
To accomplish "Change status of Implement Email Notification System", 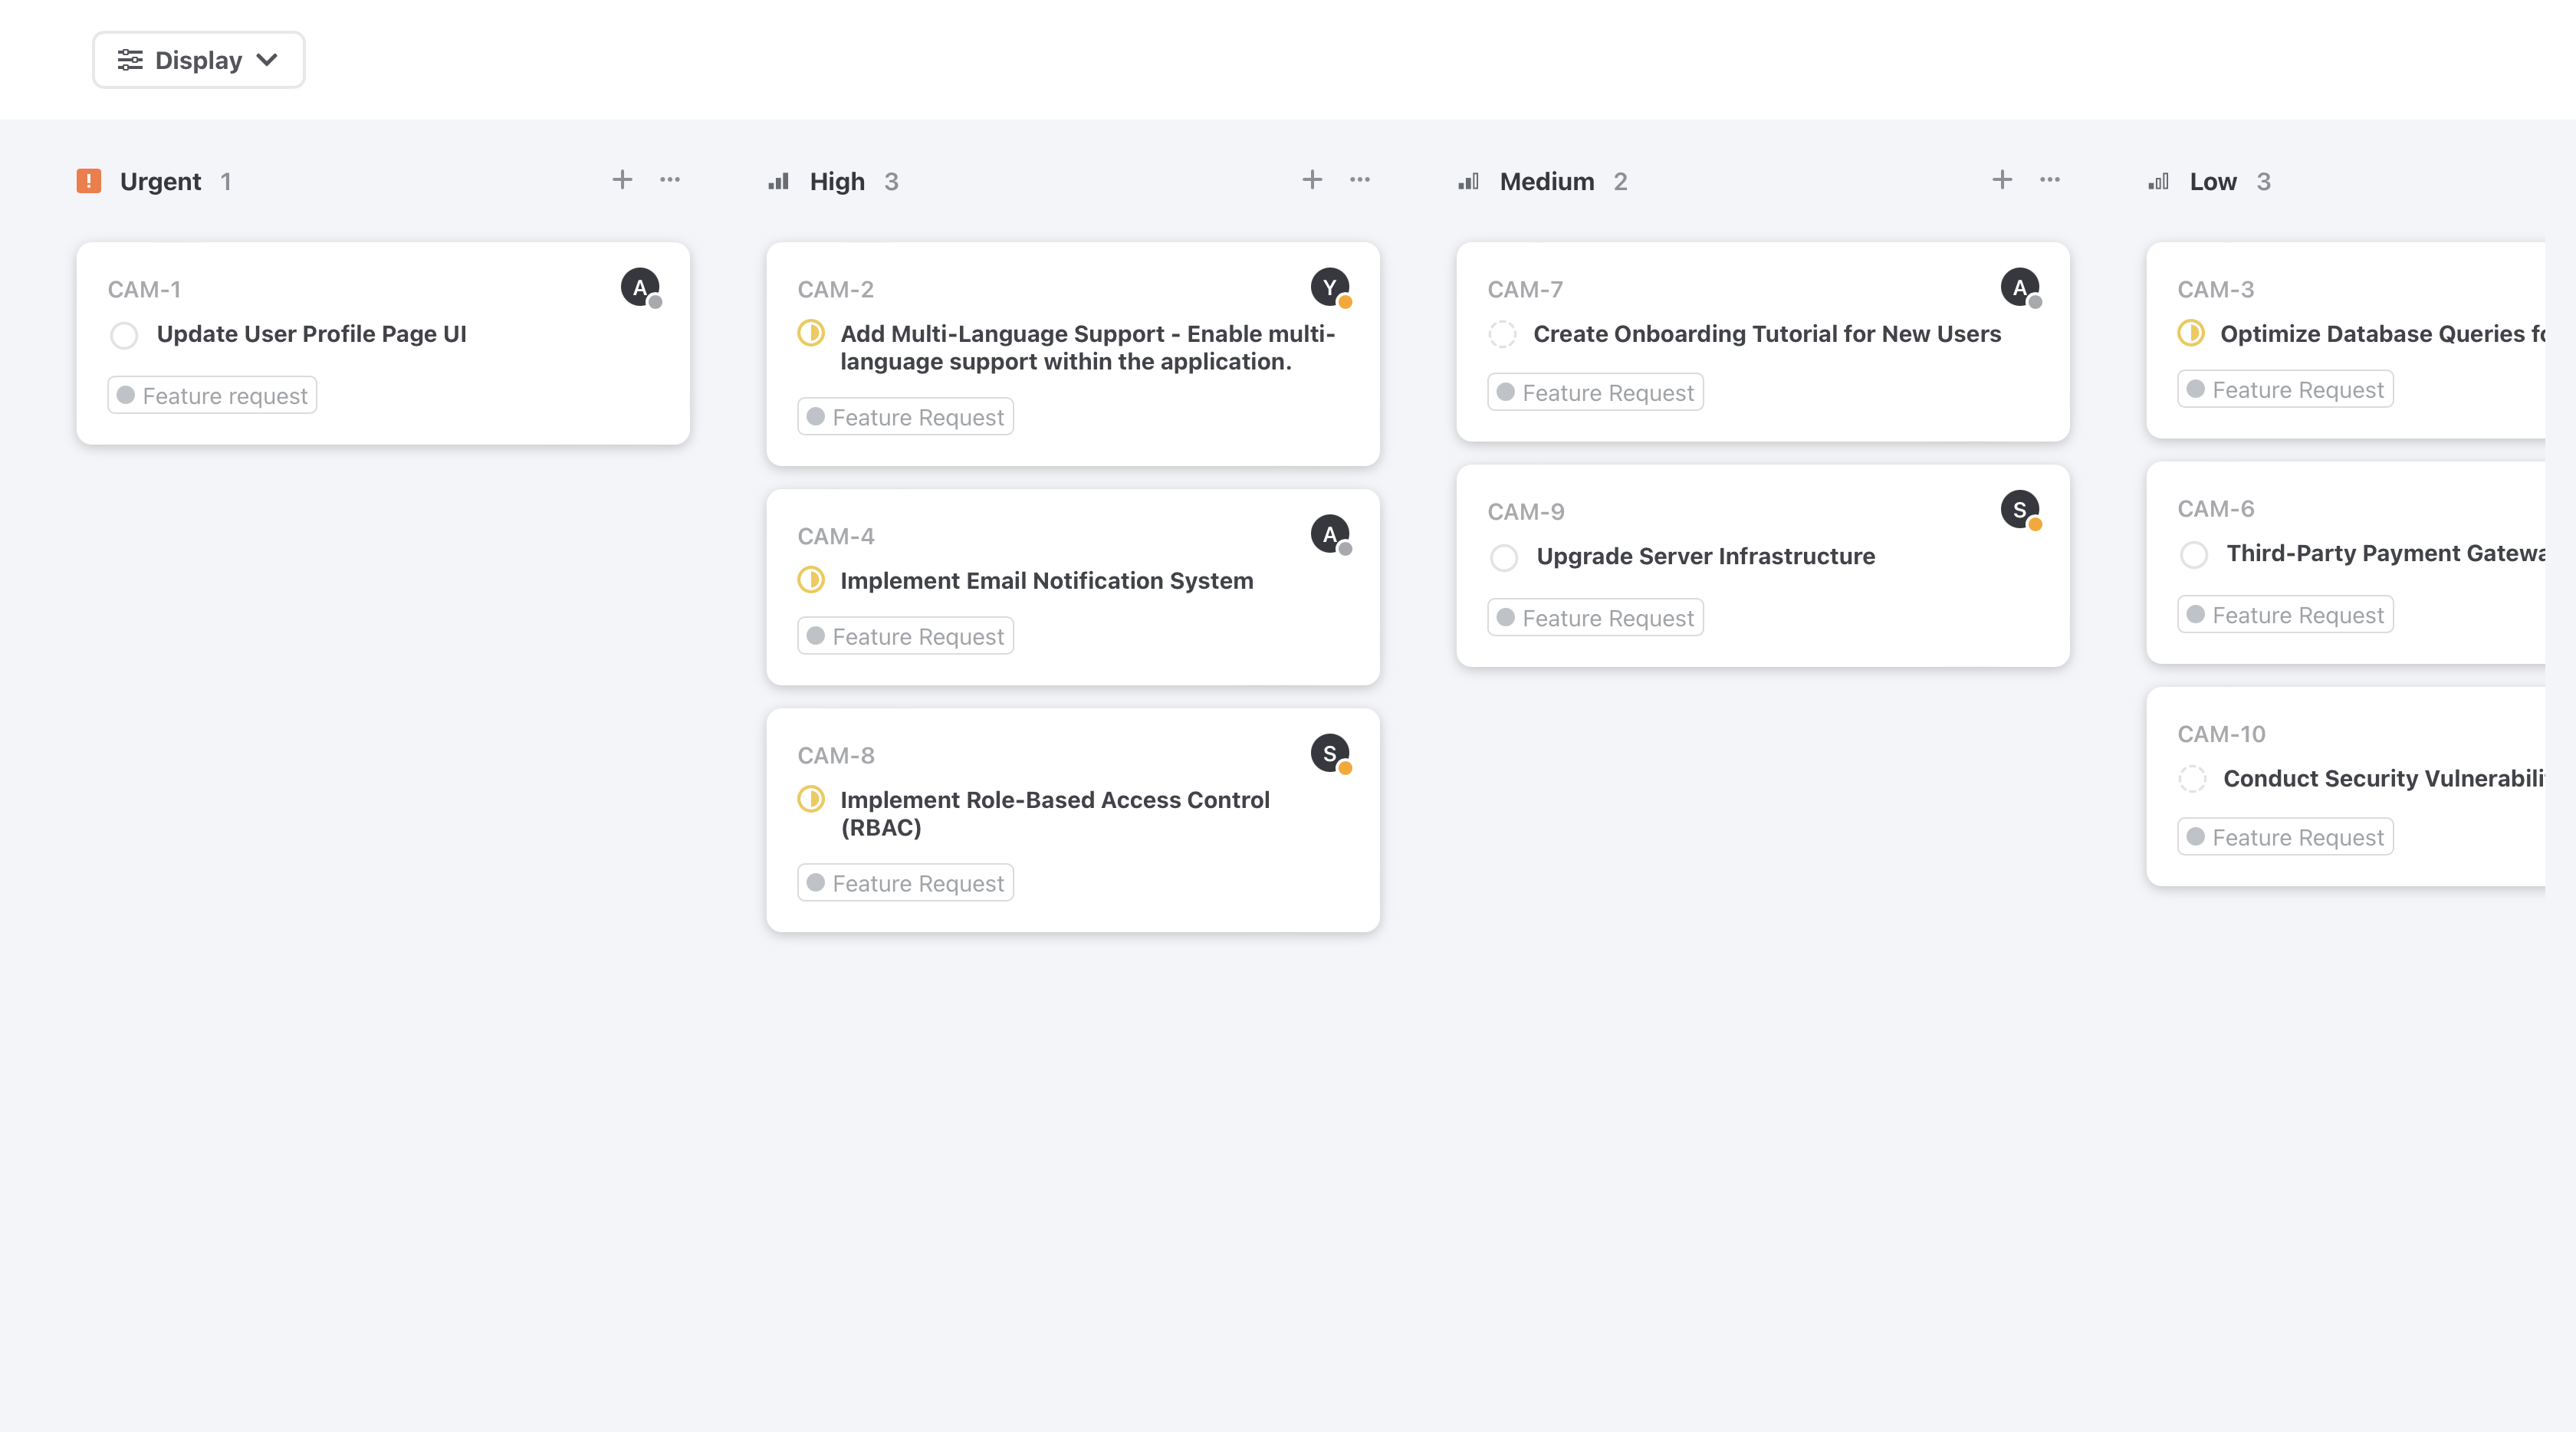I will [x=811, y=580].
